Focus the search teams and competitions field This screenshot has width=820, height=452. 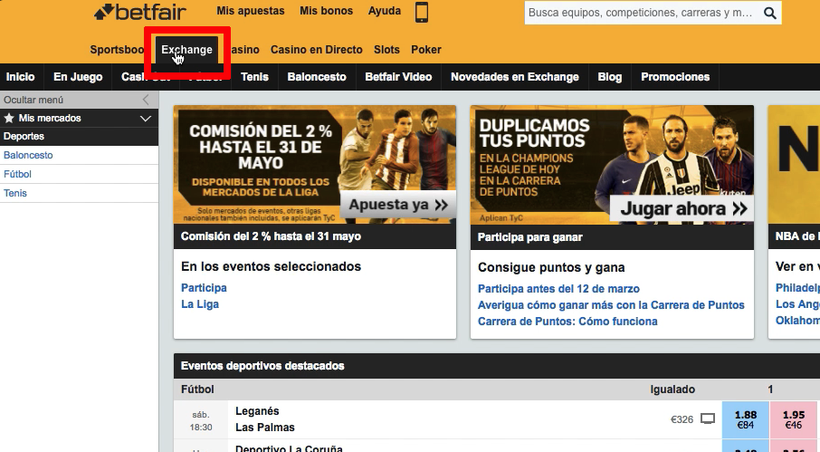643,13
